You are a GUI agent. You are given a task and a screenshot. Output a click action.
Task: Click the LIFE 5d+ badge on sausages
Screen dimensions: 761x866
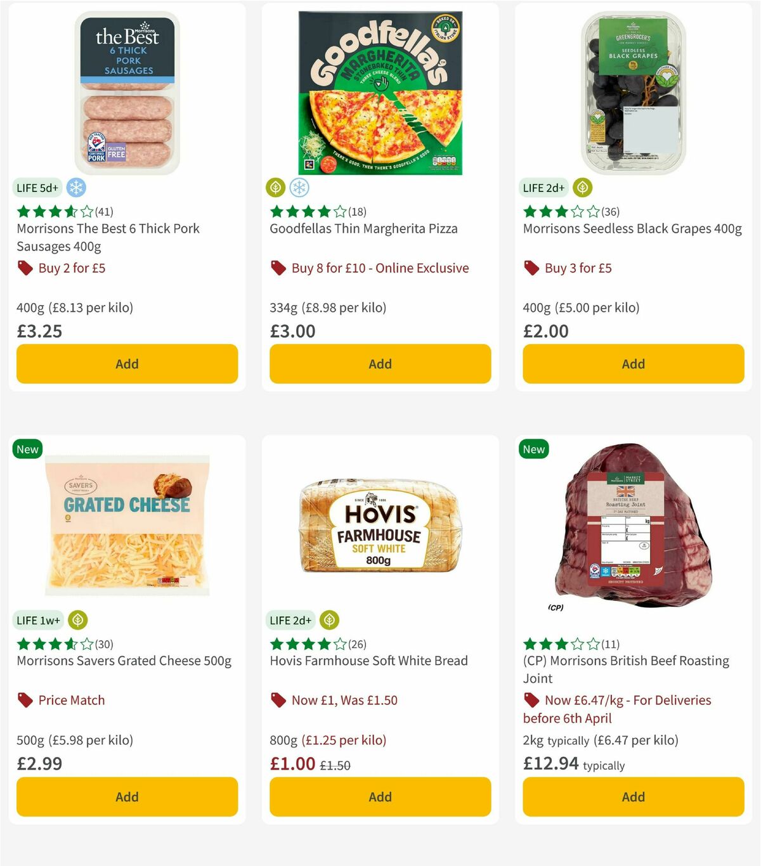pyautogui.click(x=37, y=188)
